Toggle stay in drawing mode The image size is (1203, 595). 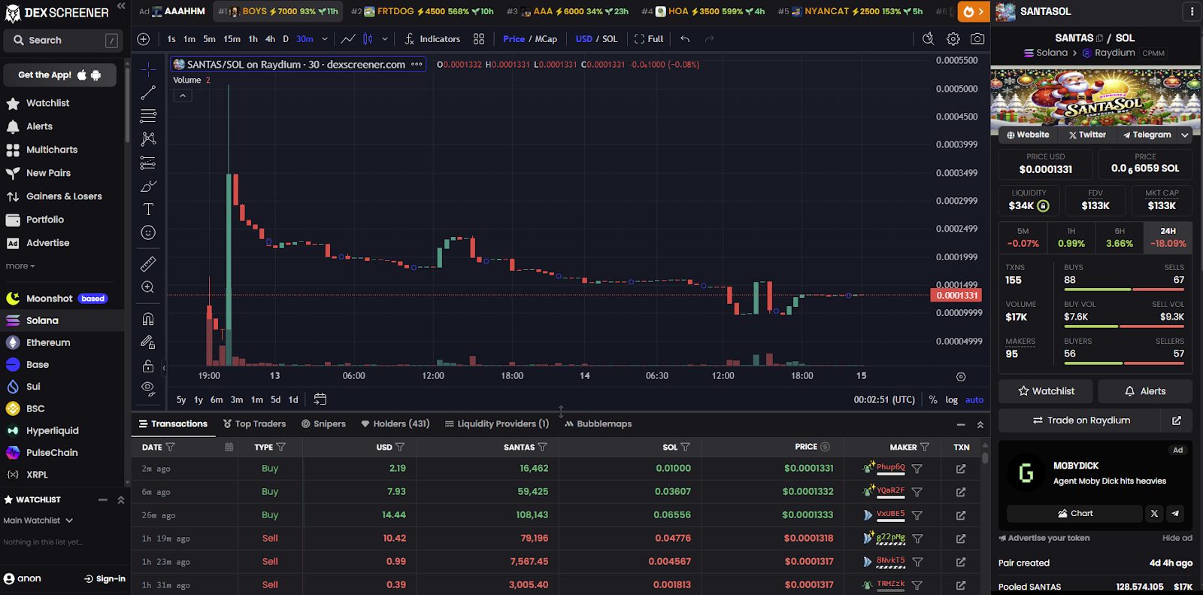tap(148, 342)
